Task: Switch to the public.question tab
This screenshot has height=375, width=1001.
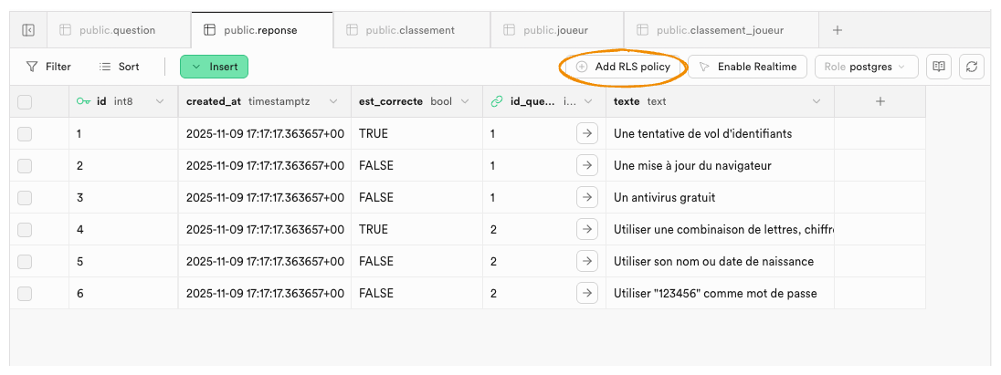Action: click(x=117, y=30)
